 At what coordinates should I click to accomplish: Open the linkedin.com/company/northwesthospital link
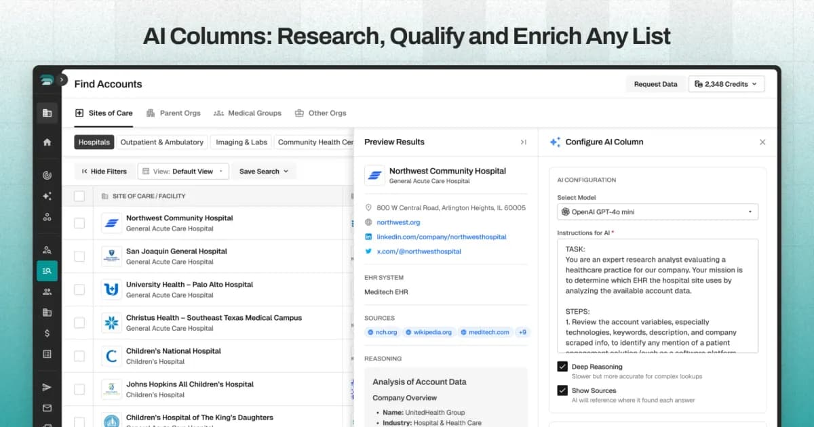pyautogui.click(x=442, y=237)
